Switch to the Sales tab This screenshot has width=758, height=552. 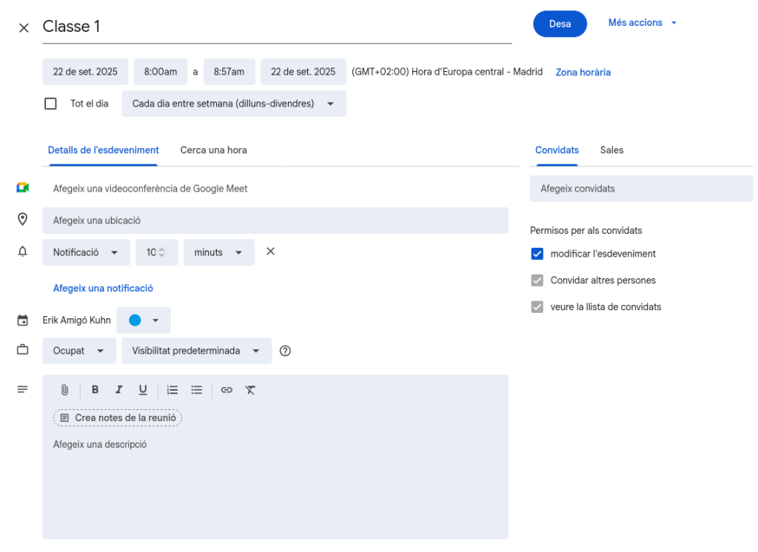point(611,150)
